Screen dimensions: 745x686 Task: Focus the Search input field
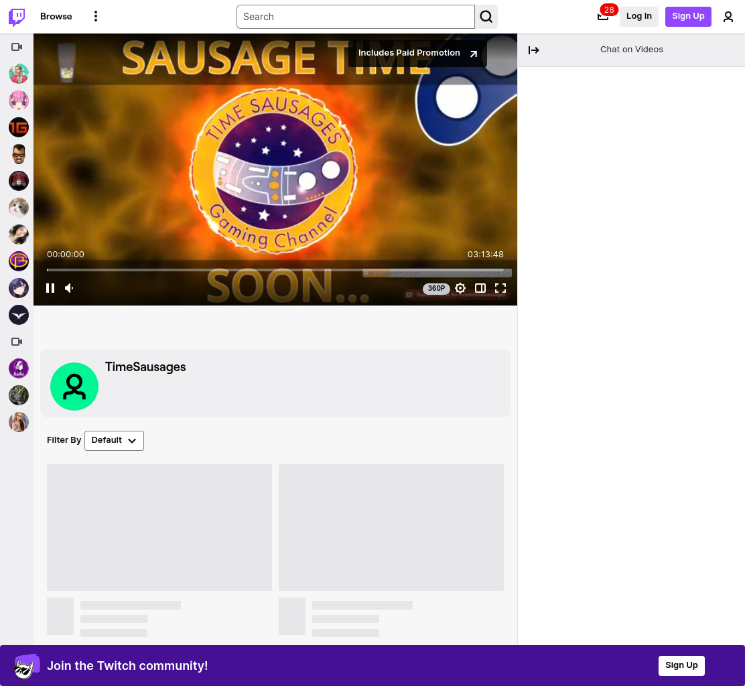point(355,17)
